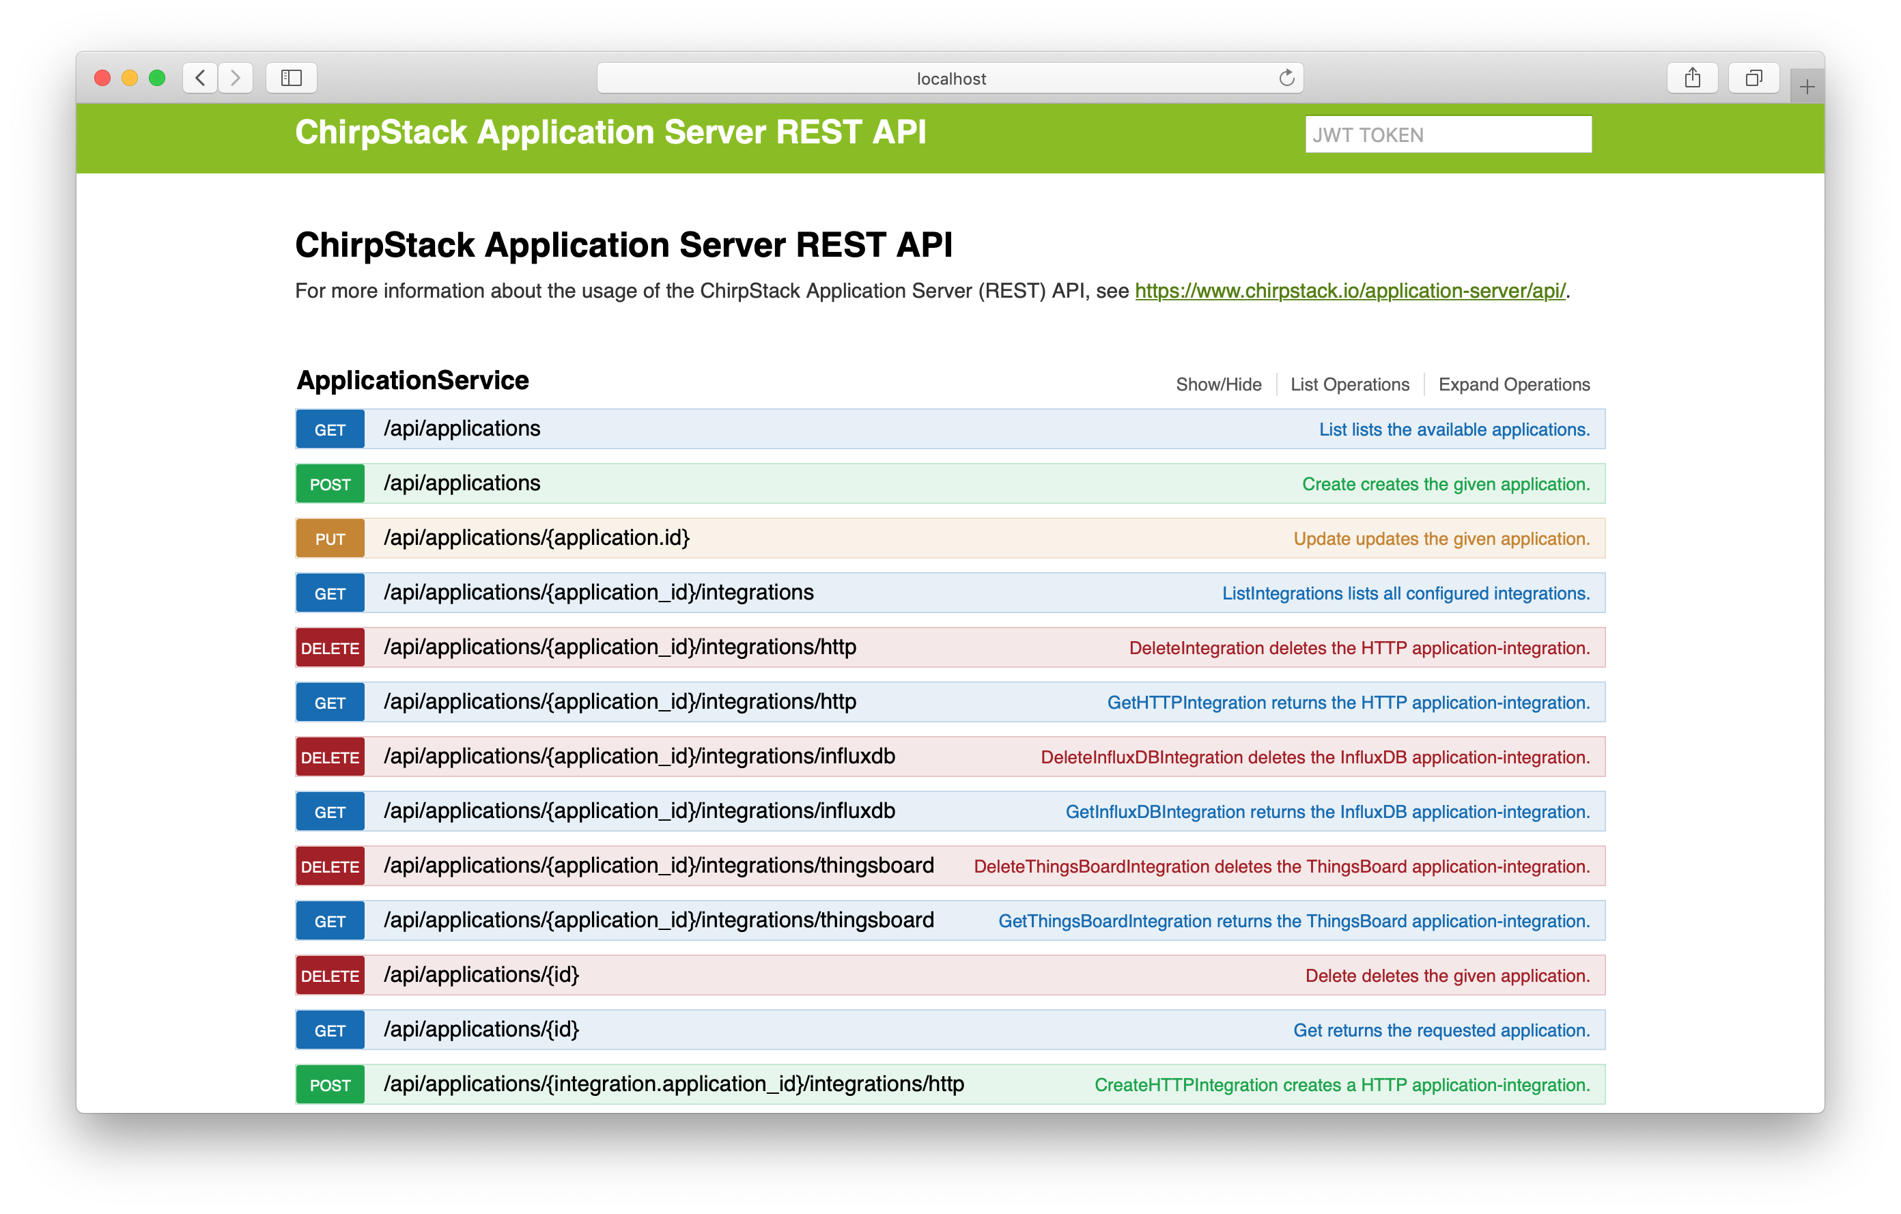1901x1214 pixels.
Task: Expand PUT /api/applications/{application.id} path
Action: point(537,537)
